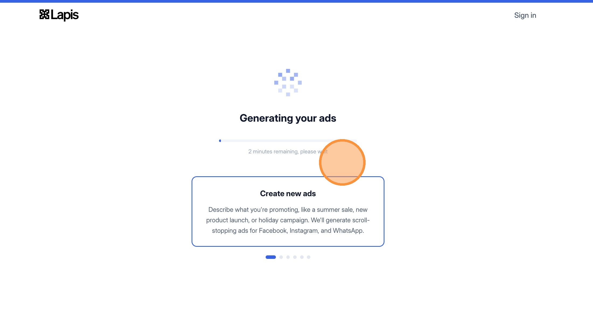The height and width of the screenshot is (331, 593).
Task: Switch to the second carousel slide dot
Action: (281, 257)
